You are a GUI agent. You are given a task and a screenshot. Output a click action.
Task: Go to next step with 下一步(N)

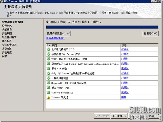point(119,116)
